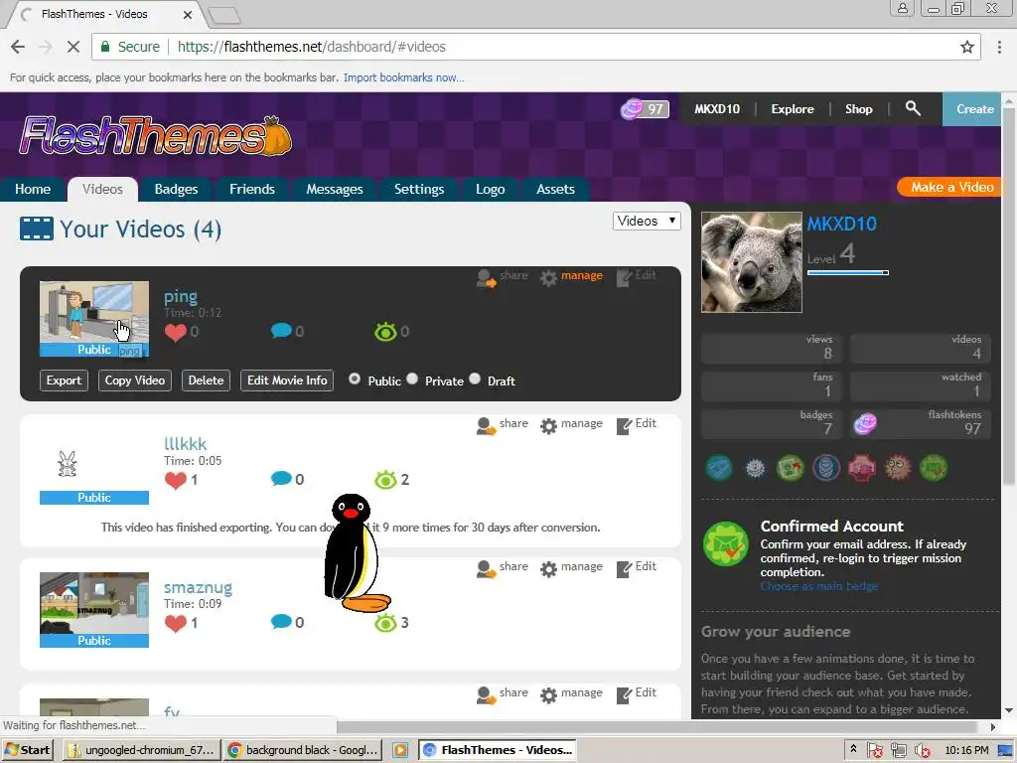Open the Logo tab

pyautogui.click(x=490, y=189)
